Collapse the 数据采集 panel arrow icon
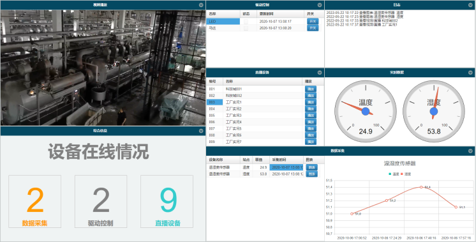476x242 pixels. click(x=470, y=151)
